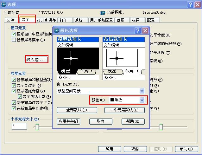
Task: Click the white layout paper preview
Action: (x=122, y=58)
